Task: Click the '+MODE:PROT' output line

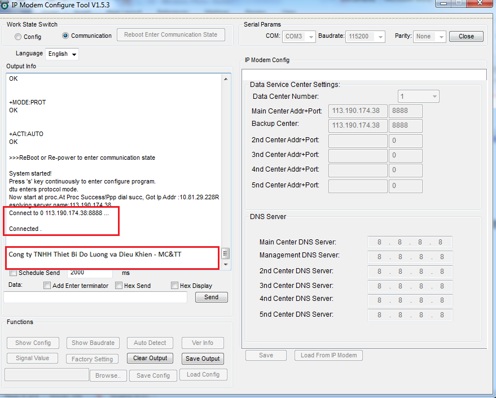Action: [x=28, y=102]
